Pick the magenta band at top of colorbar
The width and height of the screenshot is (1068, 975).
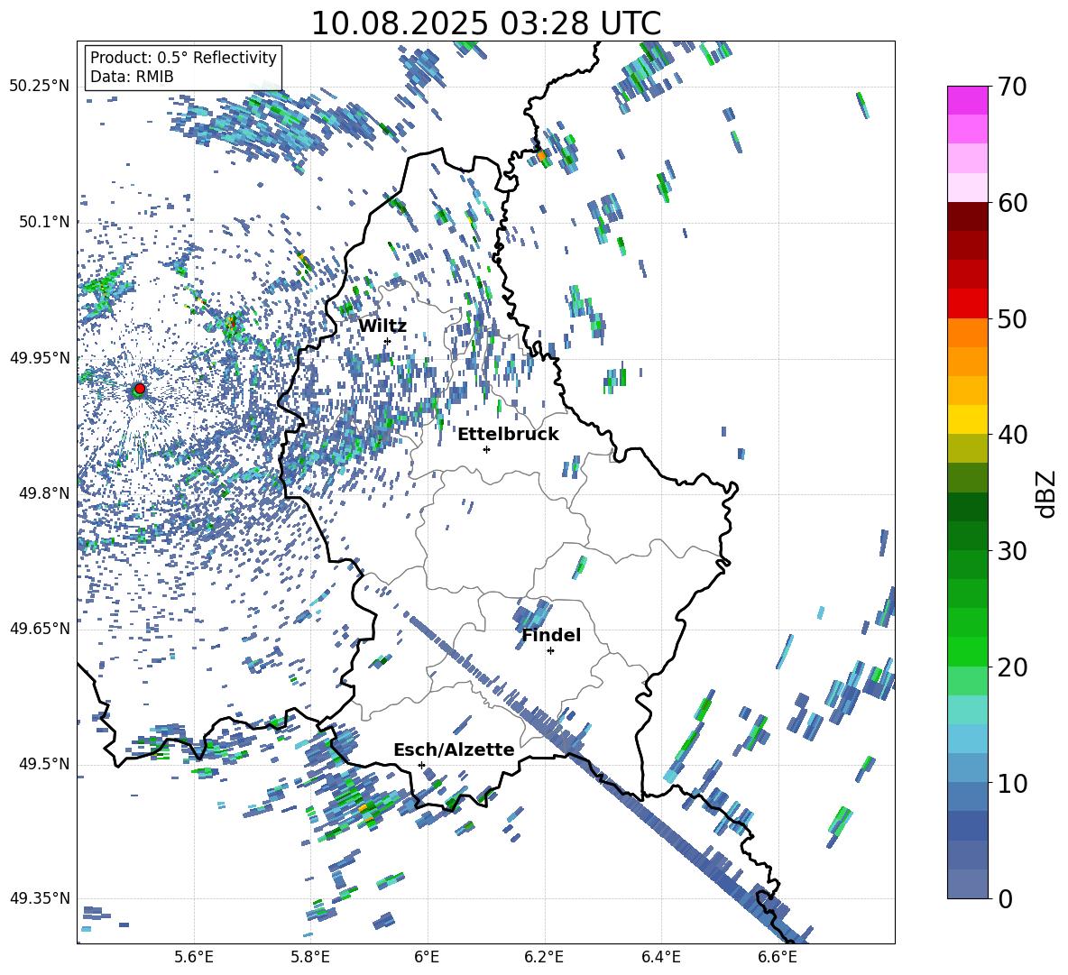[967, 100]
